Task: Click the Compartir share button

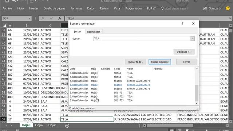Action: point(212,8)
